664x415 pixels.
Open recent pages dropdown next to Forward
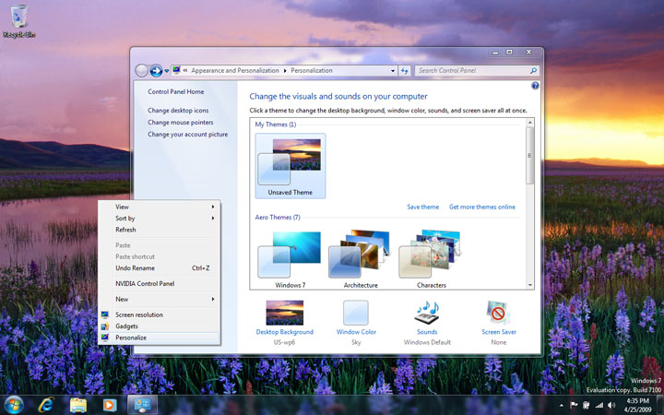click(166, 71)
